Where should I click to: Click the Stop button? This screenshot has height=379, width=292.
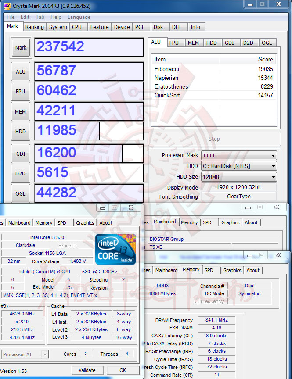[x=214, y=139]
